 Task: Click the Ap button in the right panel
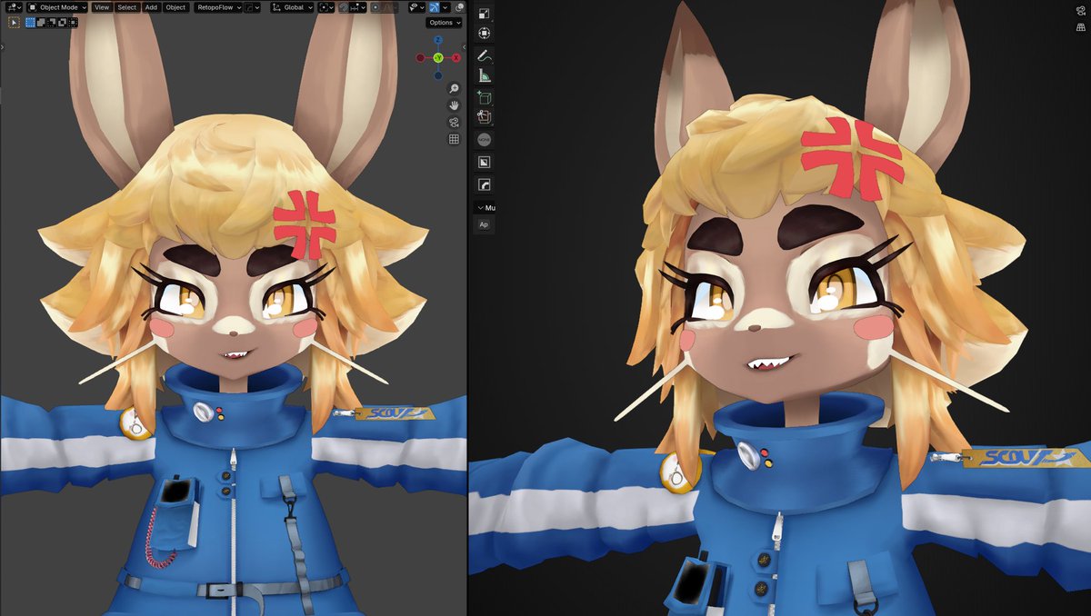click(x=484, y=224)
